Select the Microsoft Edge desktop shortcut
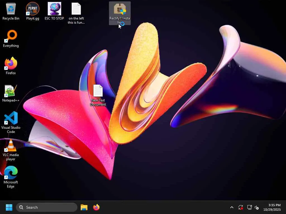Viewport: 286px width, 214px height. 11,177
